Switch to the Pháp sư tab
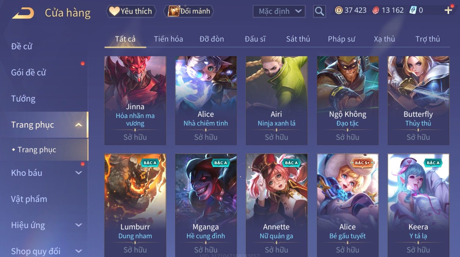The image size is (460, 257). click(x=341, y=39)
